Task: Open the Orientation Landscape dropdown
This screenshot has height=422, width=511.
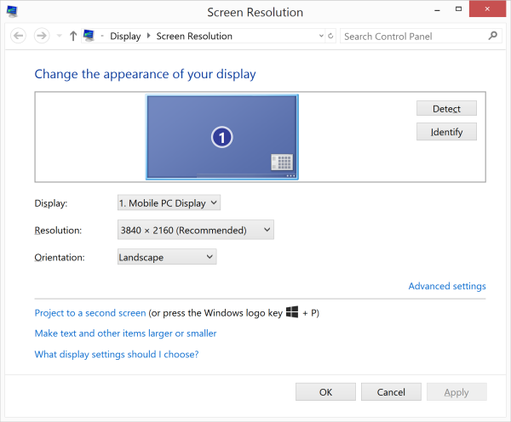Action: coord(167,257)
